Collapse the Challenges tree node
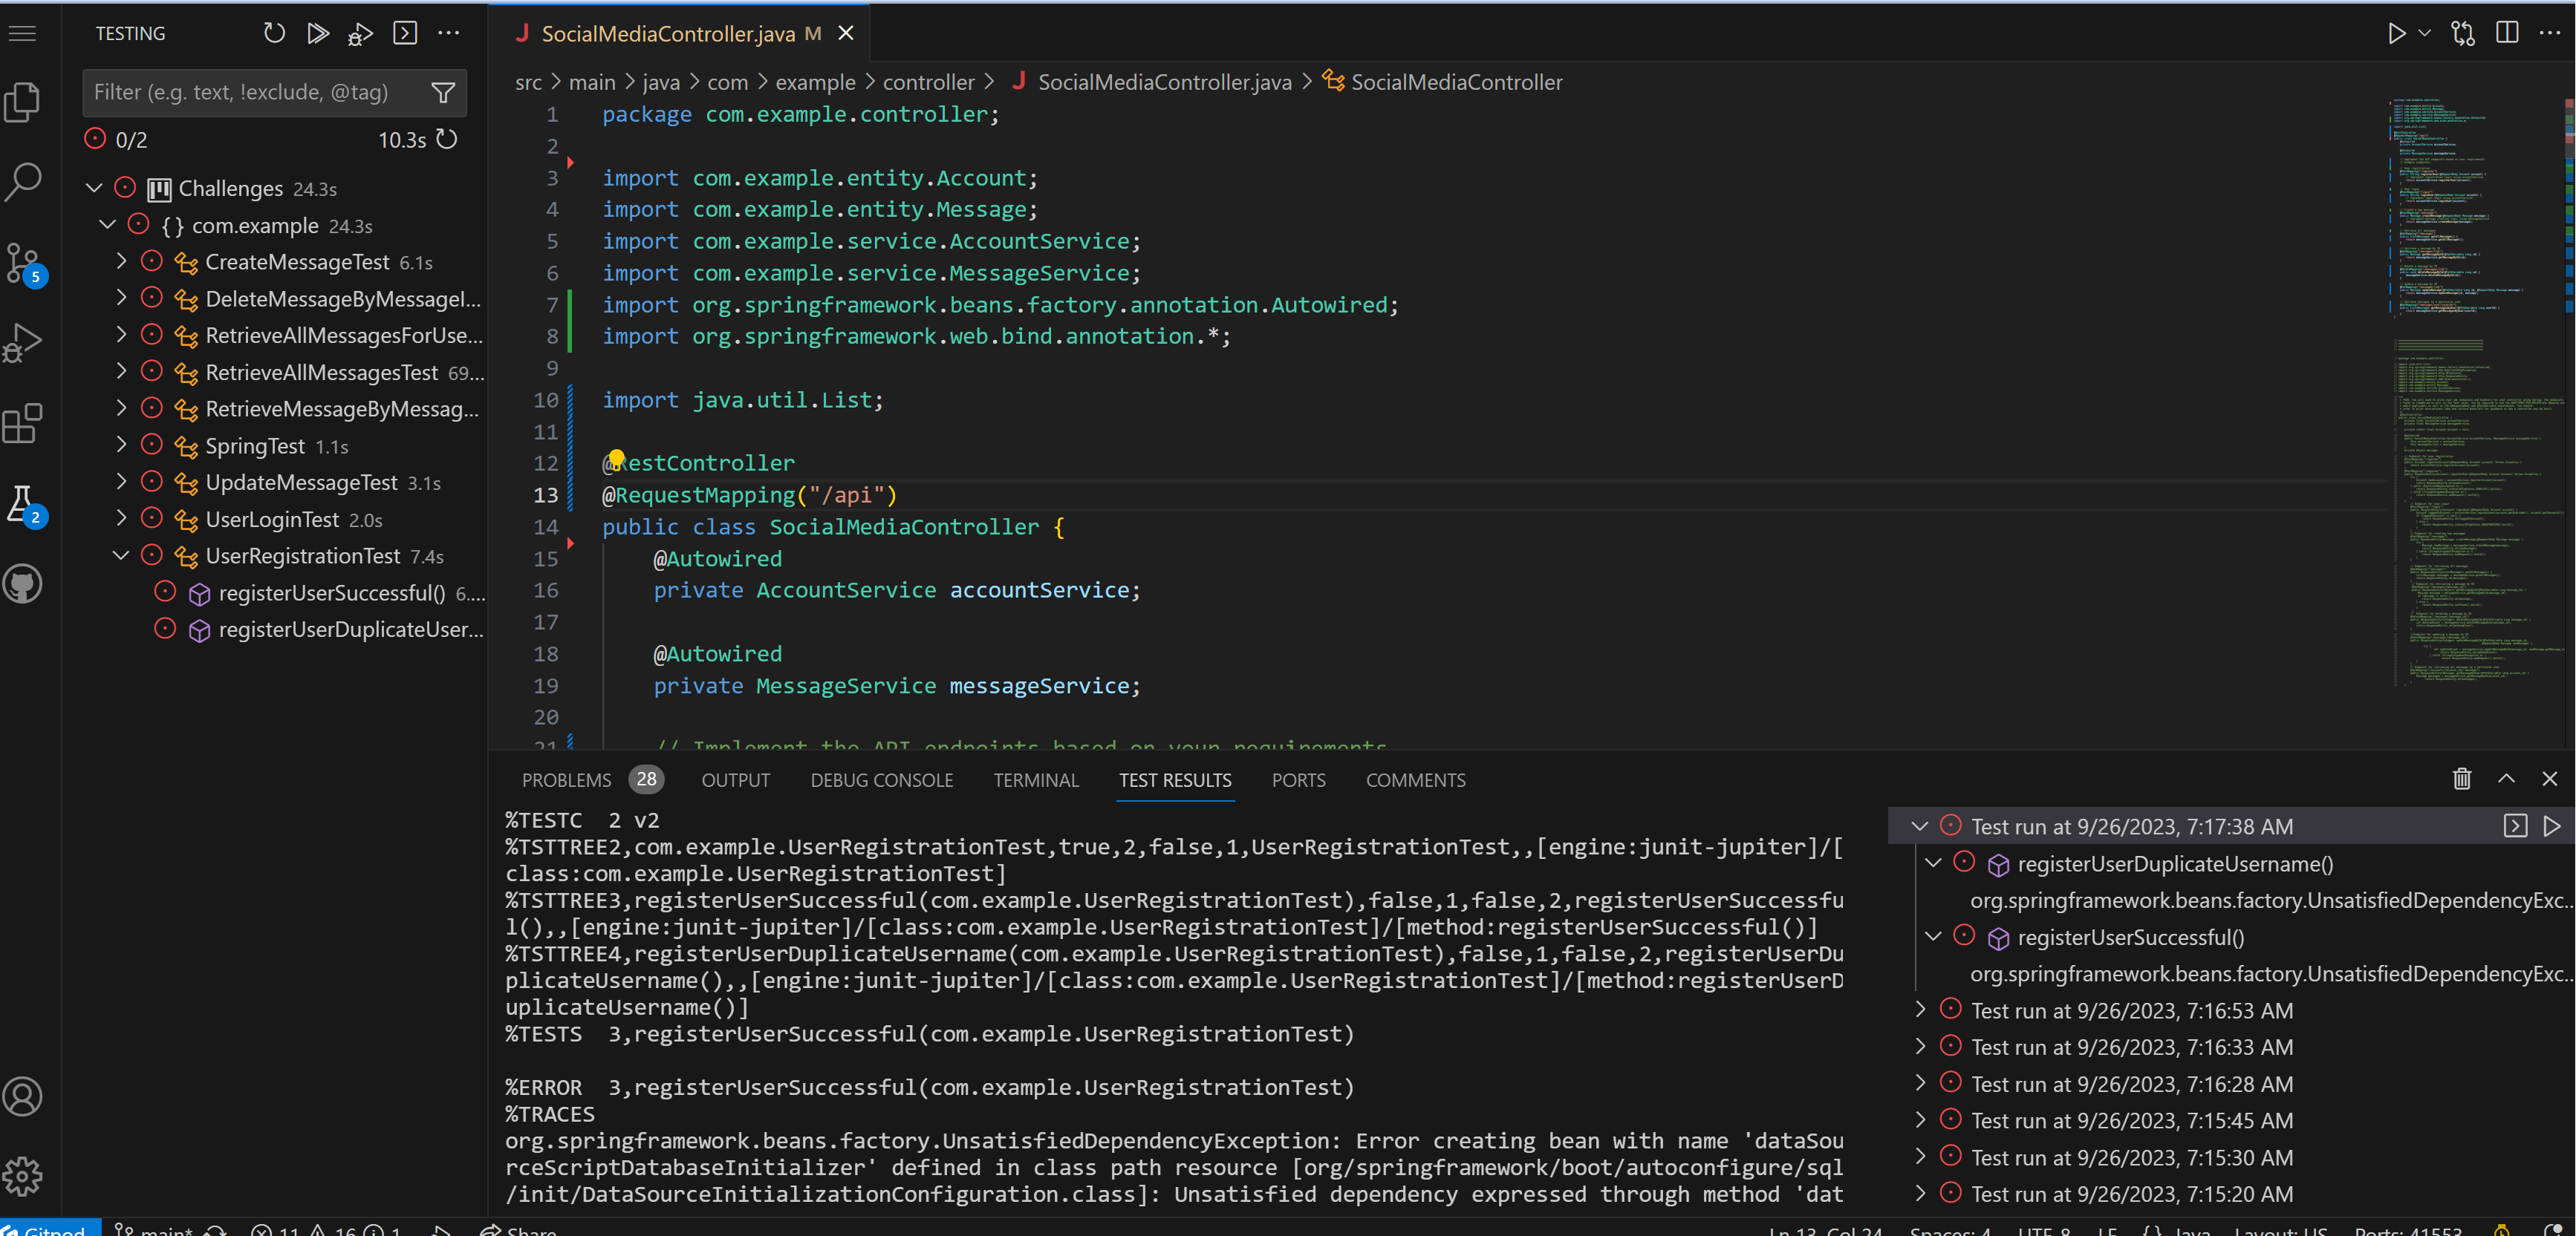 click(94, 188)
